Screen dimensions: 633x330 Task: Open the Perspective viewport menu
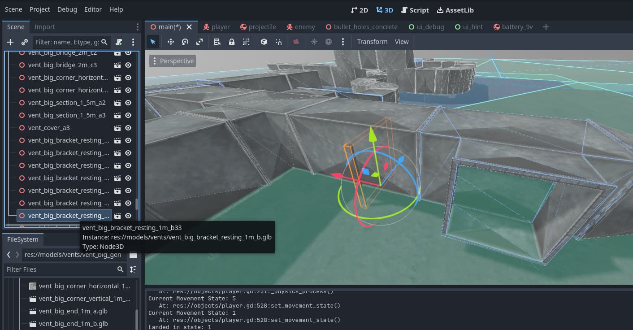pos(173,61)
